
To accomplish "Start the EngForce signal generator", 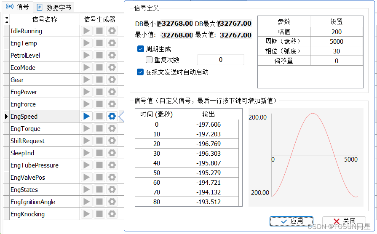I will (x=86, y=104).
